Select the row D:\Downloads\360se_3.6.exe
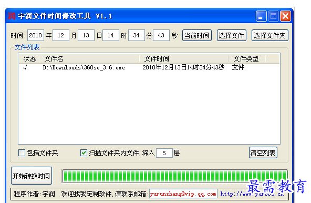 (x=149, y=67)
